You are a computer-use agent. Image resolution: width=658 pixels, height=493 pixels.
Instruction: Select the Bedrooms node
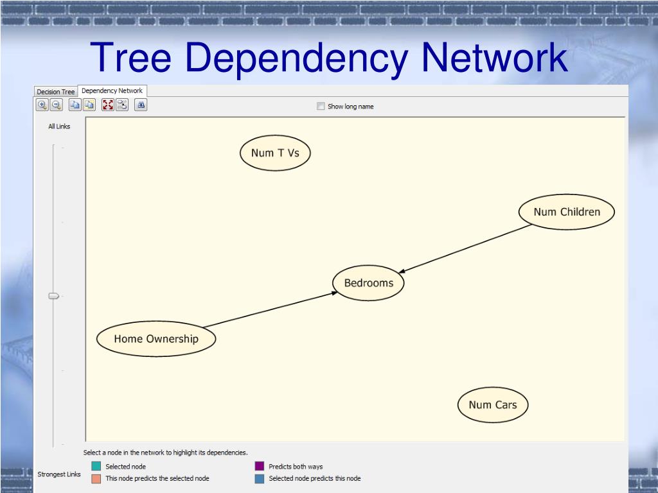368,283
